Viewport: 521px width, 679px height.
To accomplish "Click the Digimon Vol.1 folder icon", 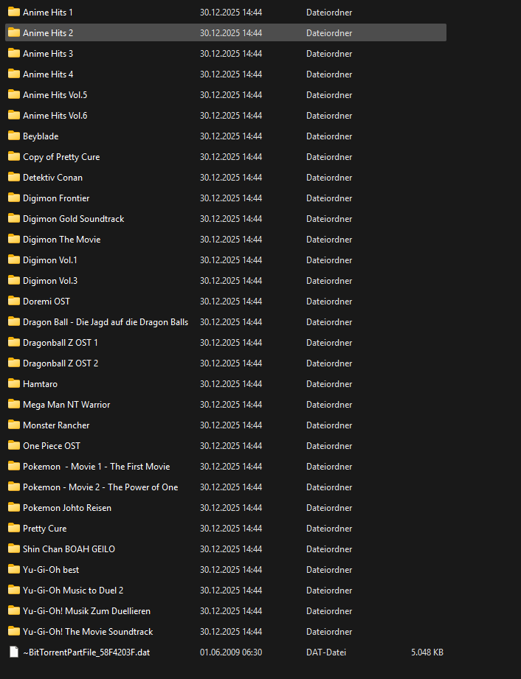I will pyautogui.click(x=14, y=260).
